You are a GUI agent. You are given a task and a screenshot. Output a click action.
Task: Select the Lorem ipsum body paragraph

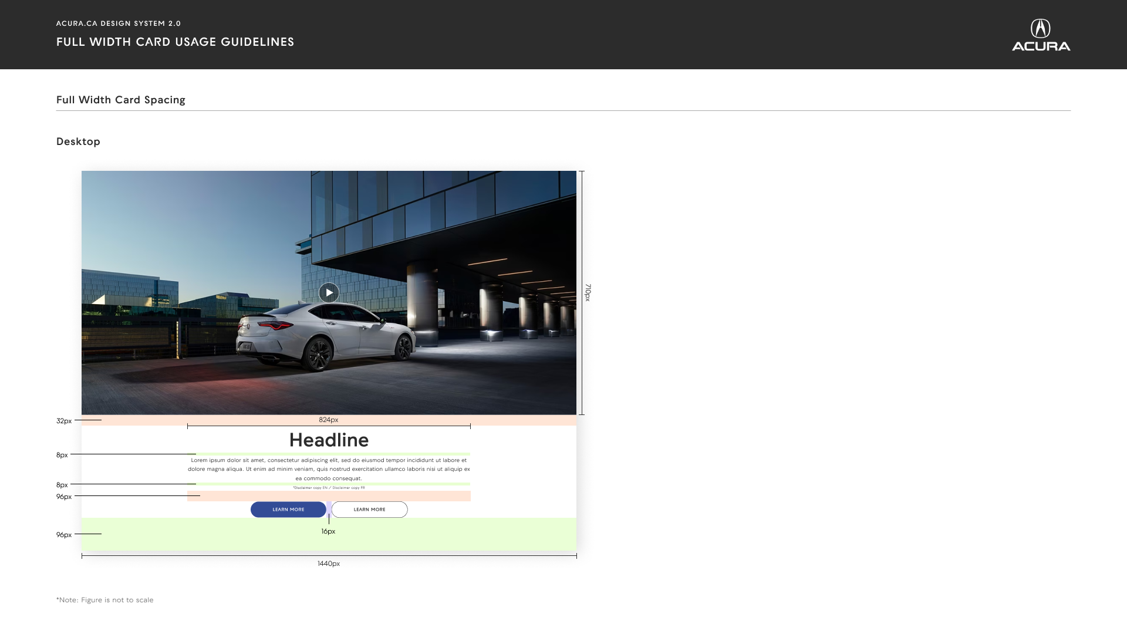click(329, 469)
